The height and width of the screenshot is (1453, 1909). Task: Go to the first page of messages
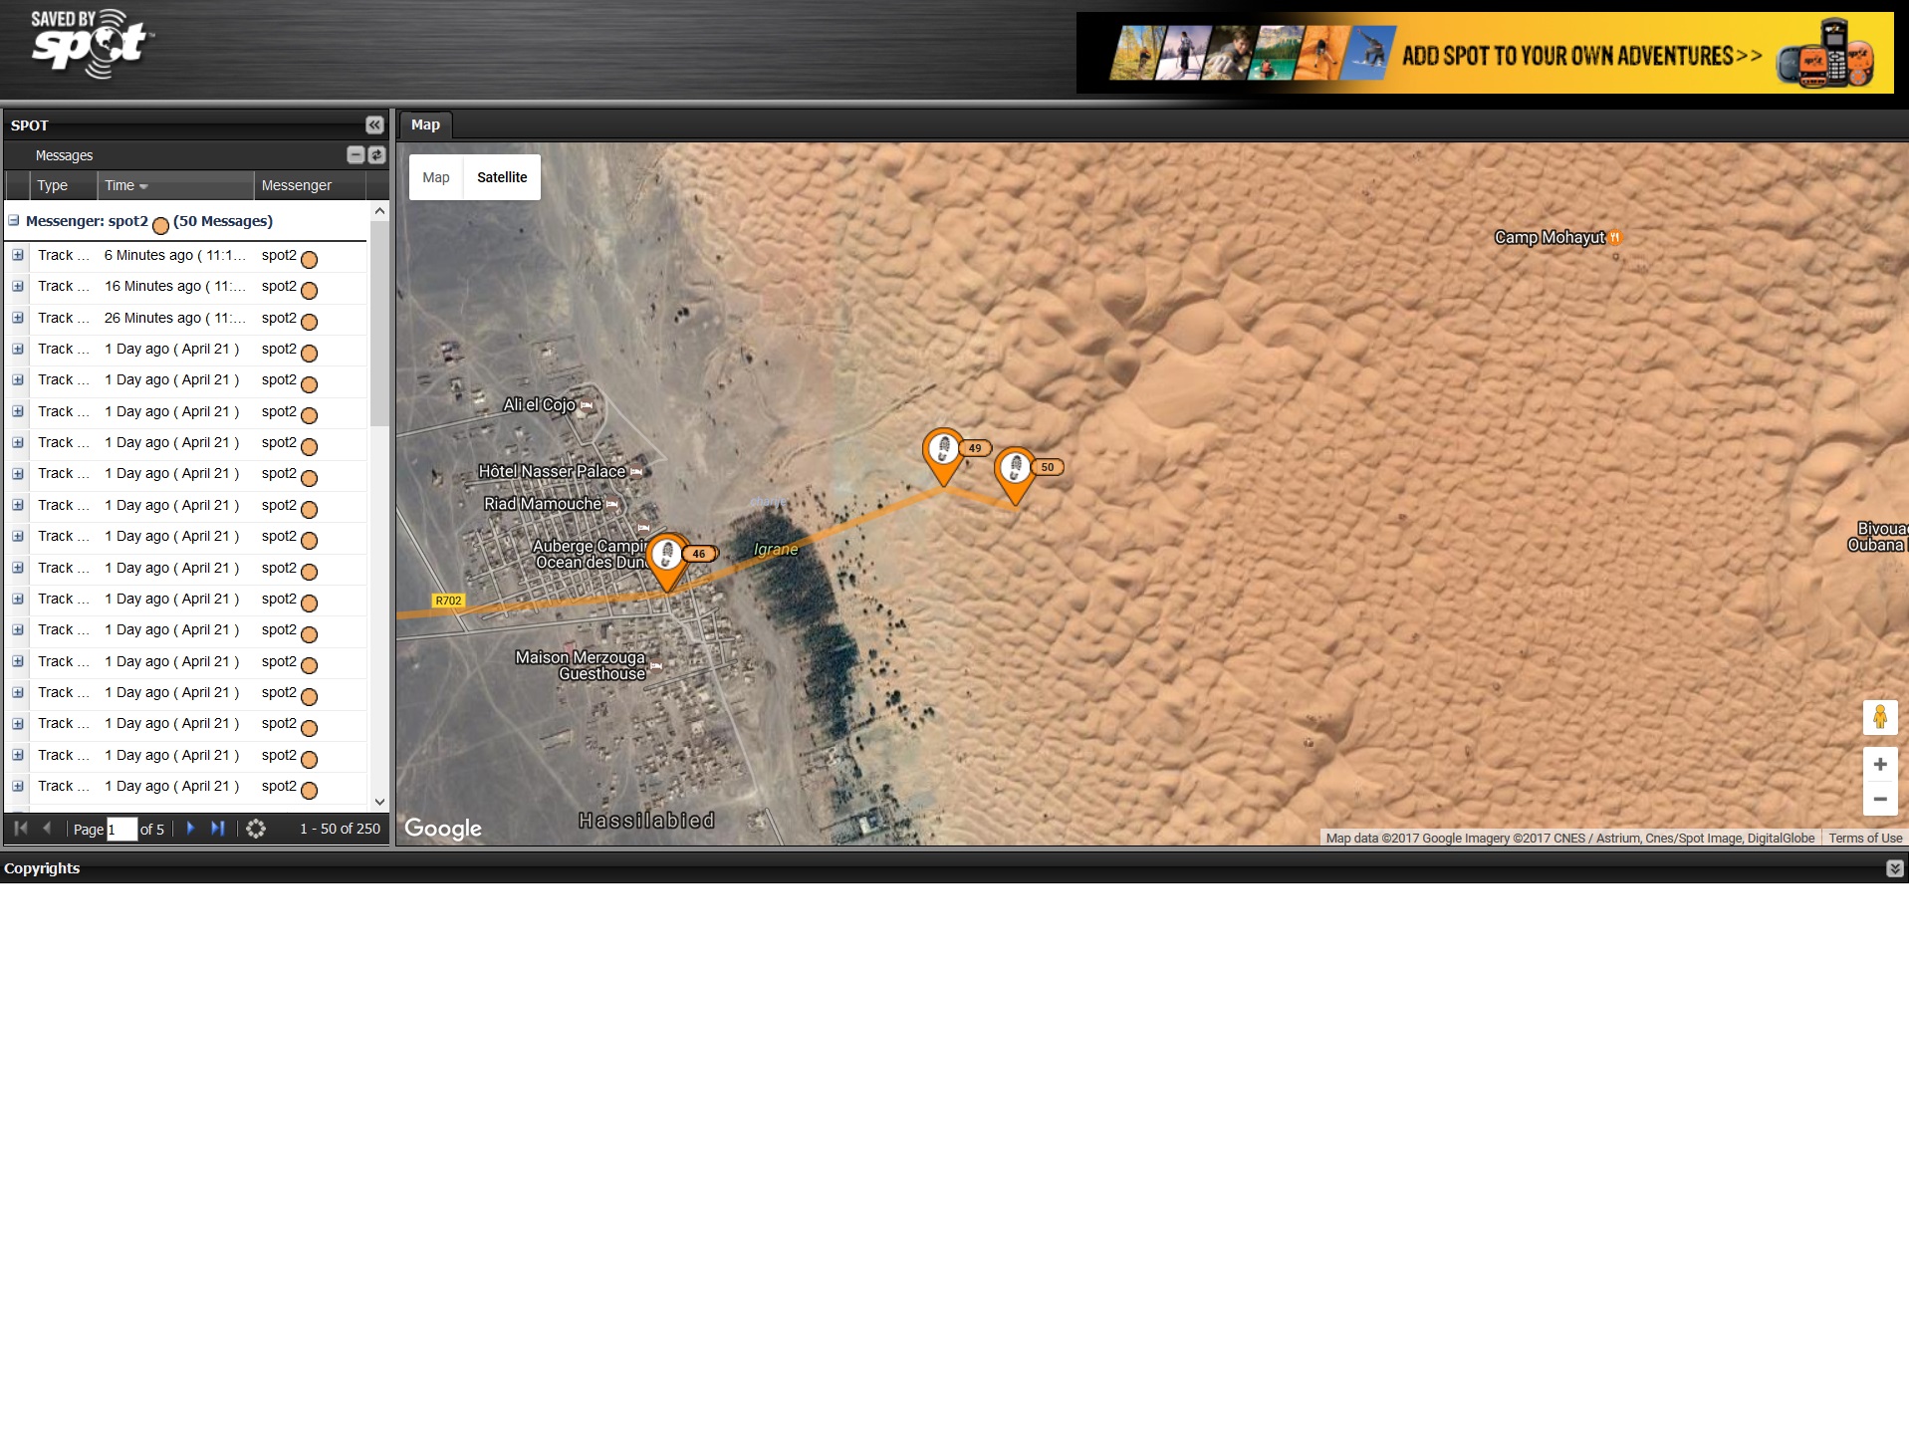click(x=20, y=828)
